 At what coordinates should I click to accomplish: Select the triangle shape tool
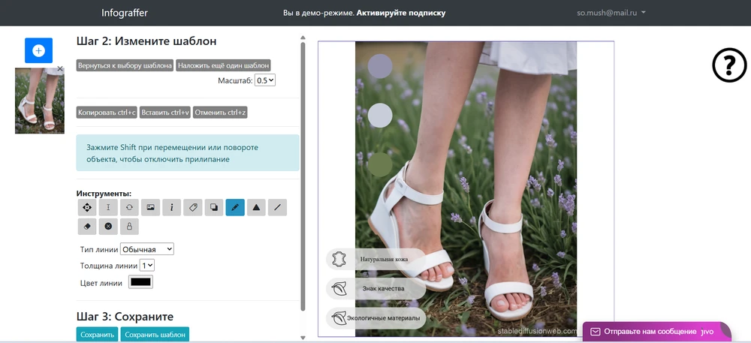pos(256,207)
